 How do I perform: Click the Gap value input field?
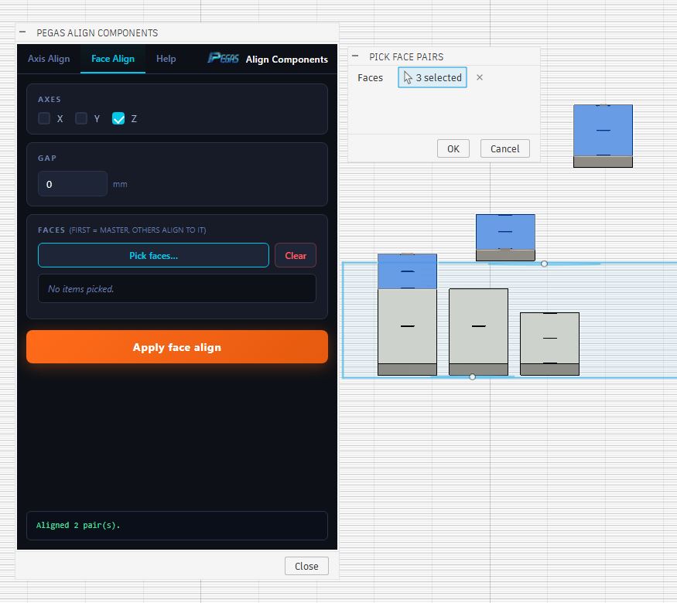[x=73, y=184]
